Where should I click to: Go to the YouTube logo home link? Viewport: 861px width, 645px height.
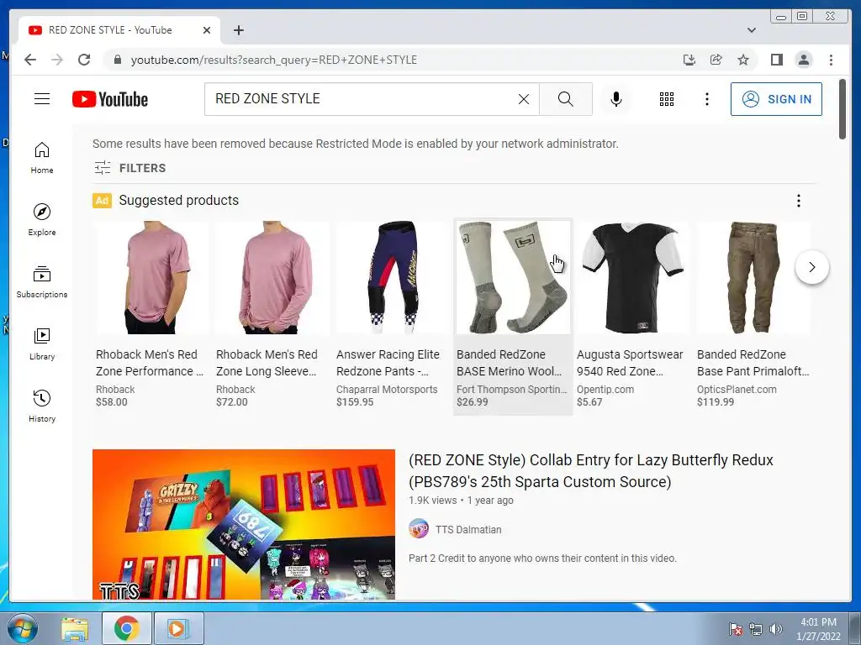[110, 99]
